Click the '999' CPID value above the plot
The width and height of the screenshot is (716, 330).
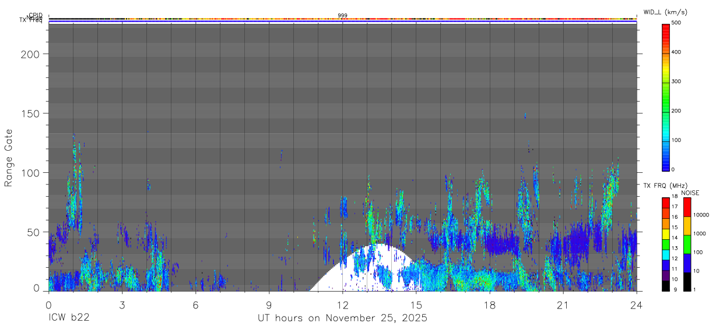342,15
